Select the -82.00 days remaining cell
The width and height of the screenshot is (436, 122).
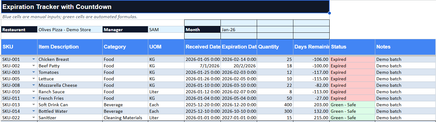311,85
